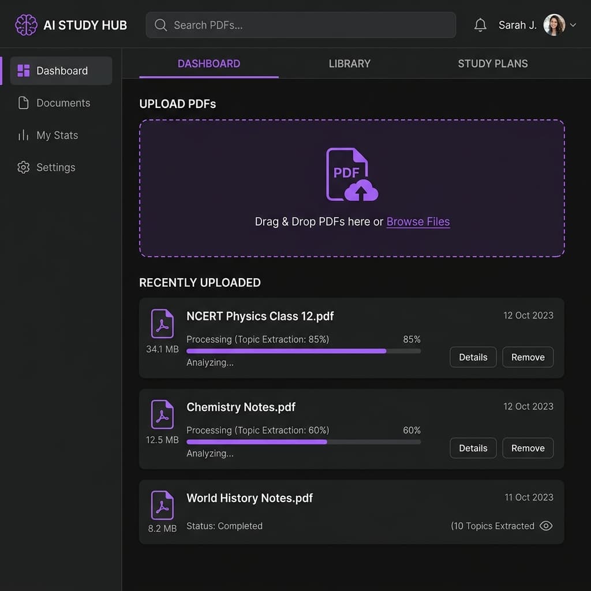Select Dashboard in the sidebar
This screenshot has width=591, height=591.
(61, 71)
